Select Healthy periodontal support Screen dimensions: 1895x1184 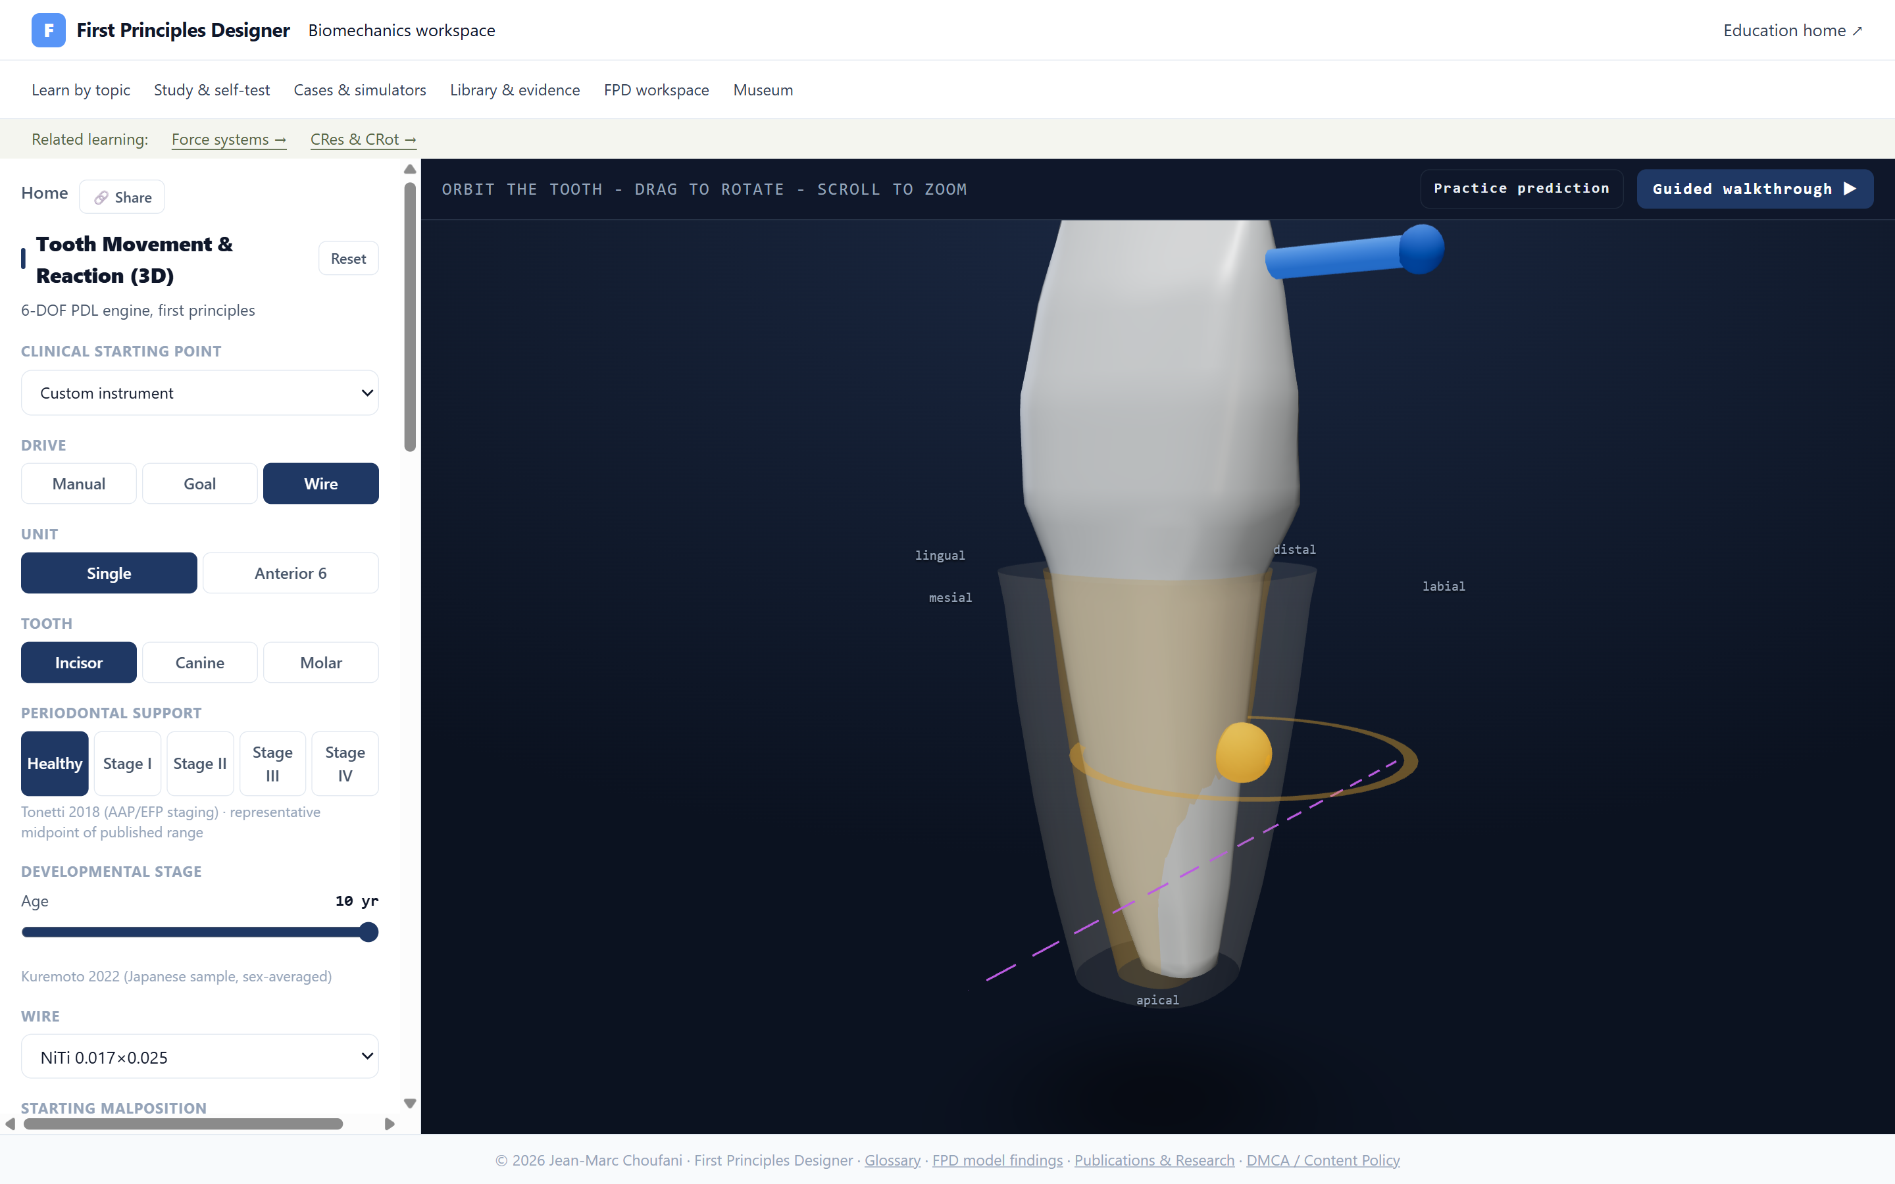(x=55, y=764)
